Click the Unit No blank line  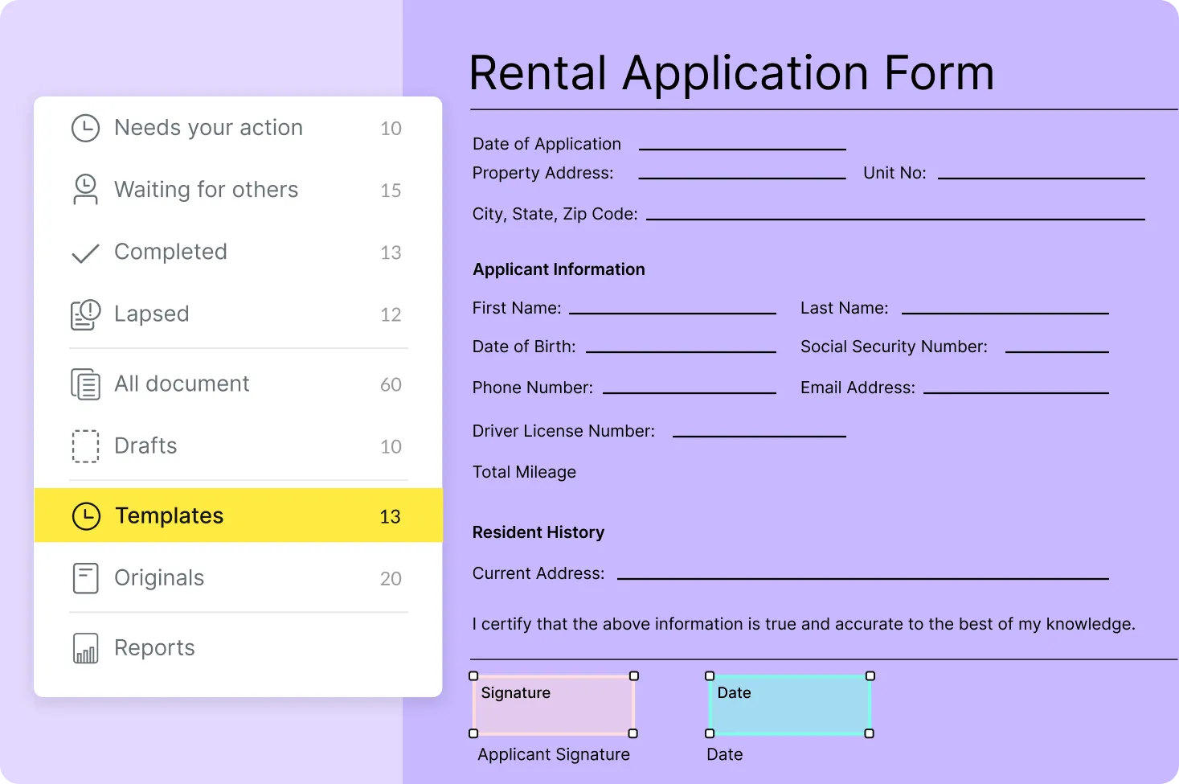click(x=1042, y=178)
